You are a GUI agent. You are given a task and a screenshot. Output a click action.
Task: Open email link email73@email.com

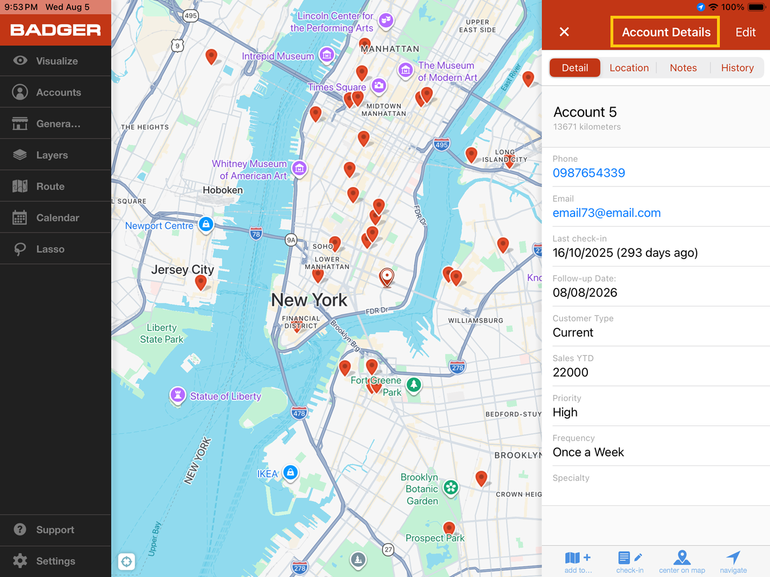tap(607, 213)
